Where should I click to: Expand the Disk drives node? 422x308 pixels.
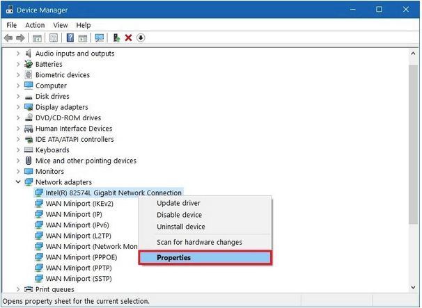[x=18, y=96]
